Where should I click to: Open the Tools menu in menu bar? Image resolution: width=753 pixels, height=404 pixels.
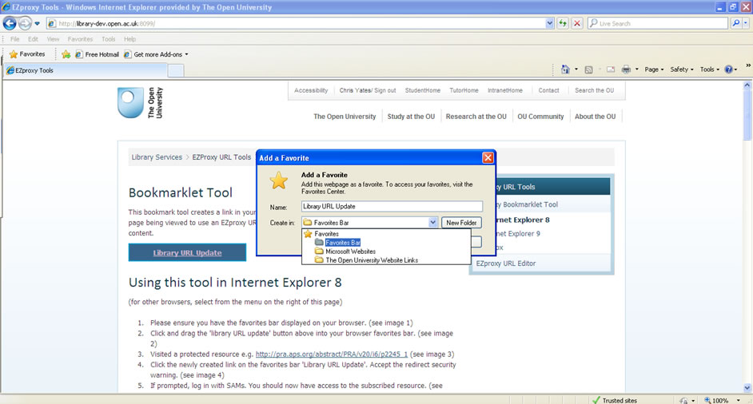(x=108, y=39)
